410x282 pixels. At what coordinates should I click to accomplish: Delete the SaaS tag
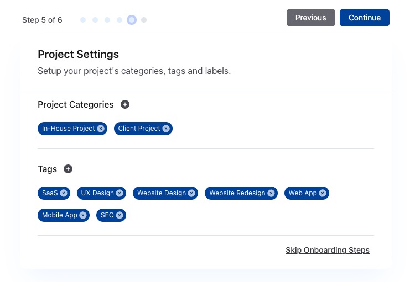pos(64,193)
